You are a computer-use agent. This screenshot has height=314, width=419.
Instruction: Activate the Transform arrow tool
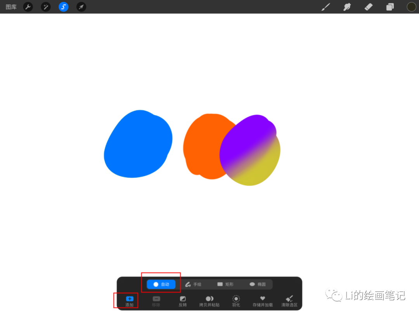point(81,7)
